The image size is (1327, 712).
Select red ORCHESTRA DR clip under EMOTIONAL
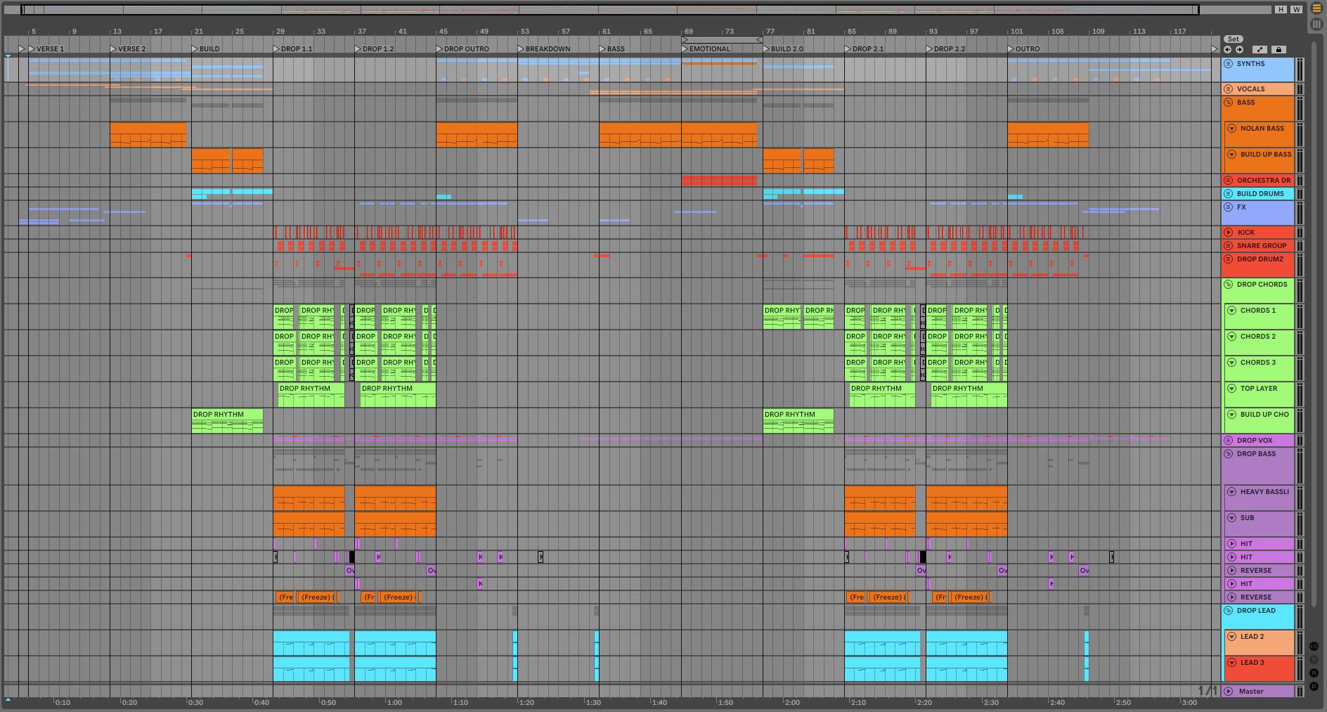coord(719,181)
